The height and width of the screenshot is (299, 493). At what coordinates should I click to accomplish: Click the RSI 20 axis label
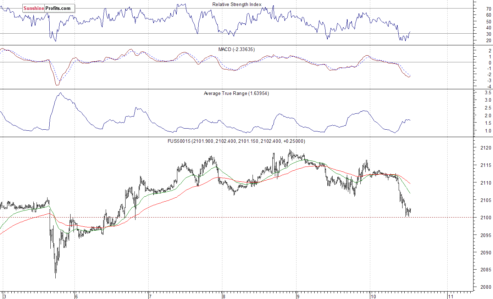click(x=489, y=40)
